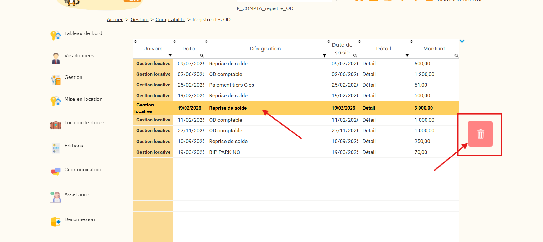Click sort arrows for Date de saisie

click(329, 41)
